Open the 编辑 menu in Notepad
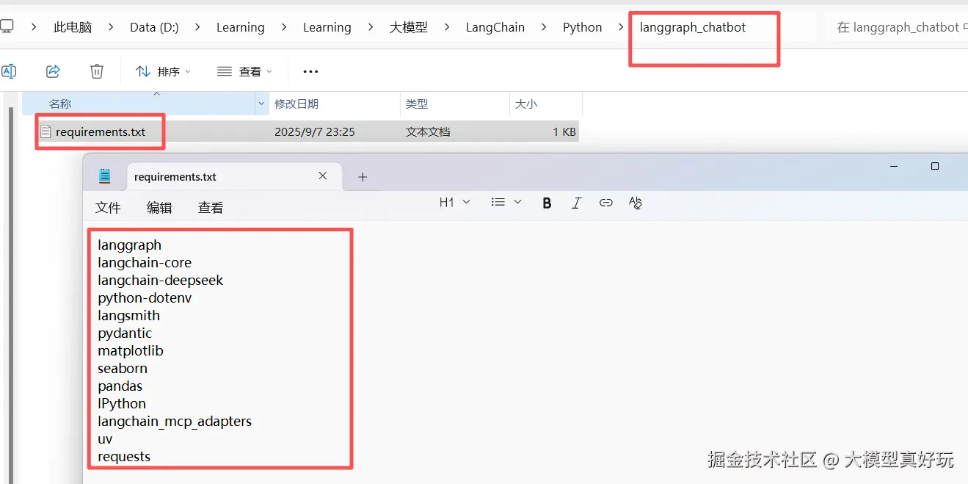 [159, 208]
